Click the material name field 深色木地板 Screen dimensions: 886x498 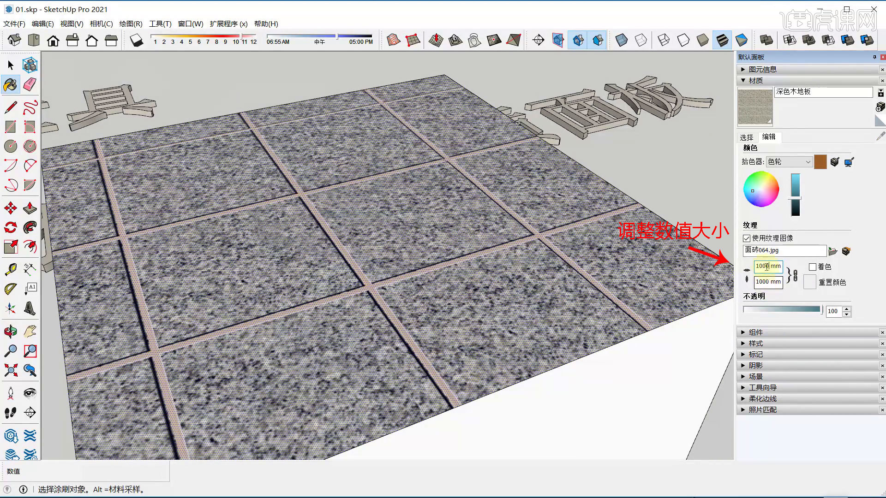pos(823,92)
